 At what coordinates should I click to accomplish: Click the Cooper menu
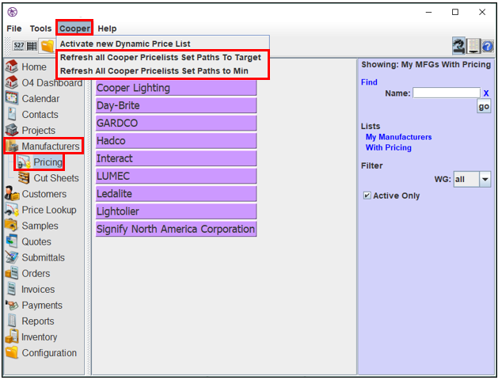(74, 28)
